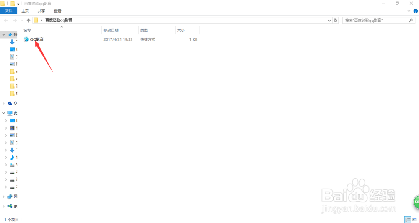419x223 pixels.
Task: Open Customize Quick Access Toolbar dropdown
Action: tap(18, 4)
